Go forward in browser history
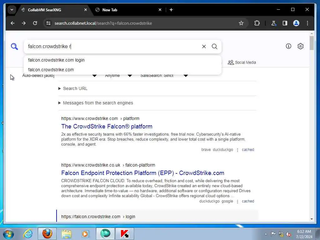The image size is (320, 240). tap(24, 23)
